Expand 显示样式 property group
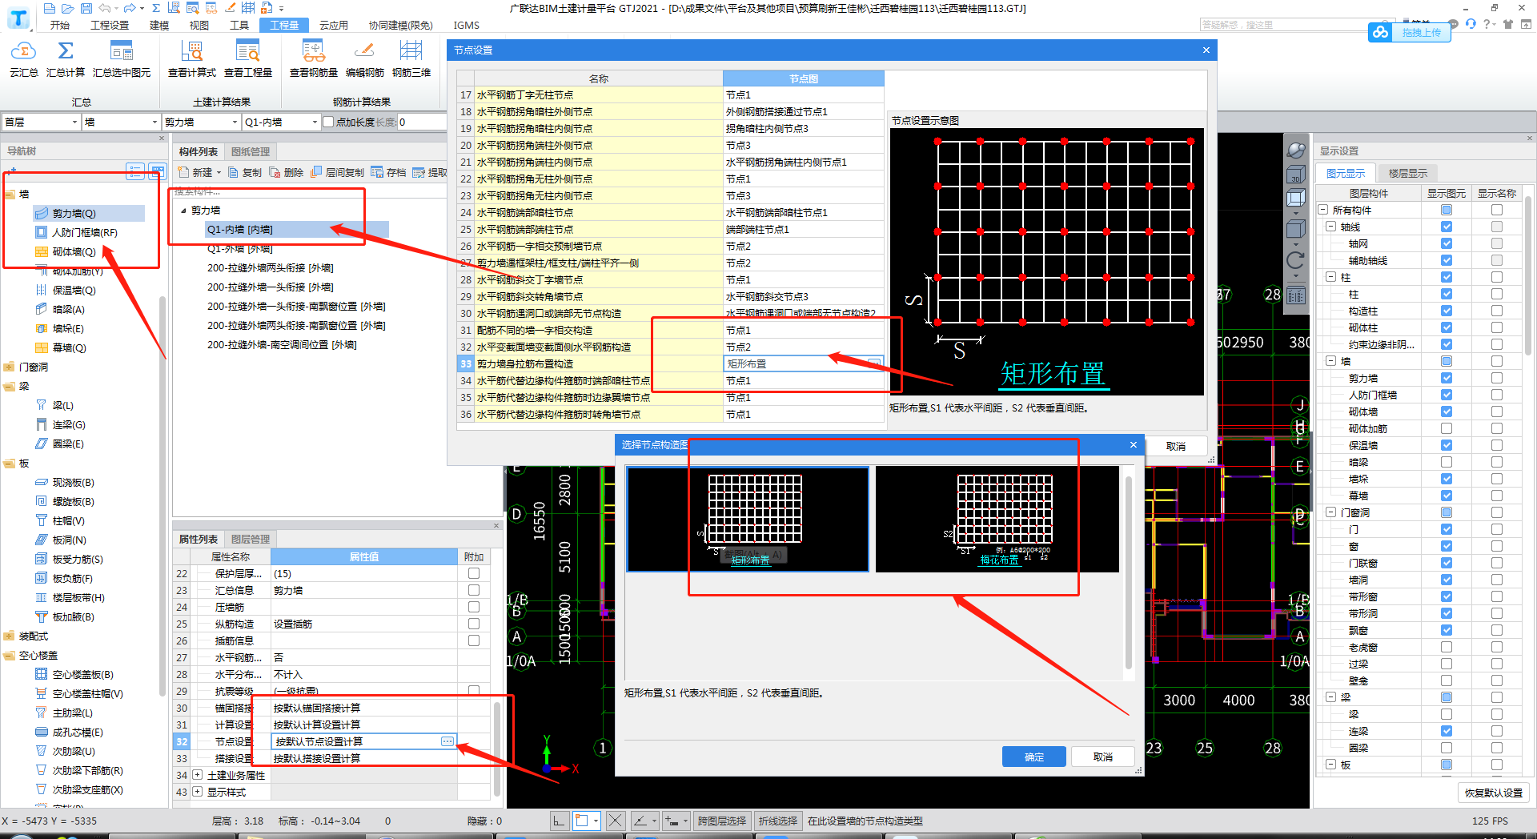 (x=197, y=792)
